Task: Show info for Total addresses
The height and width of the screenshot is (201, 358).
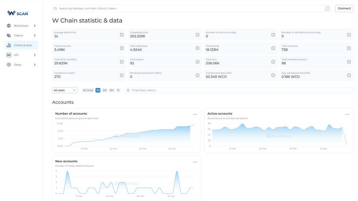Action: (197, 48)
